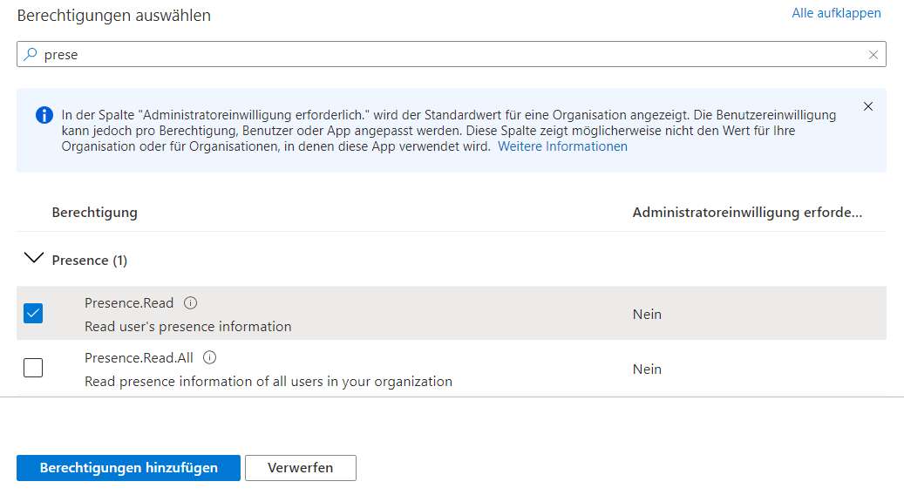Check the Presence.Read.All permission checkbox
This screenshot has width=904, height=495.
coord(33,368)
